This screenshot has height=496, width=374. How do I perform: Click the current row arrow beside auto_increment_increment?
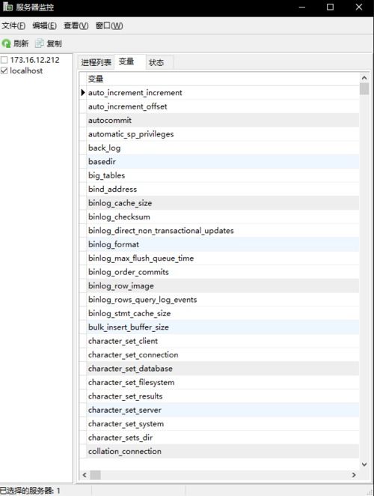83,92
